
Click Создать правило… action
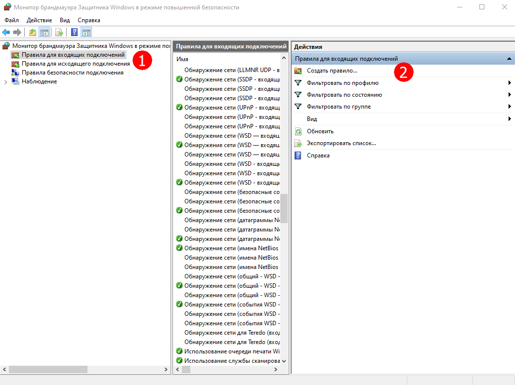click(332, 71)
